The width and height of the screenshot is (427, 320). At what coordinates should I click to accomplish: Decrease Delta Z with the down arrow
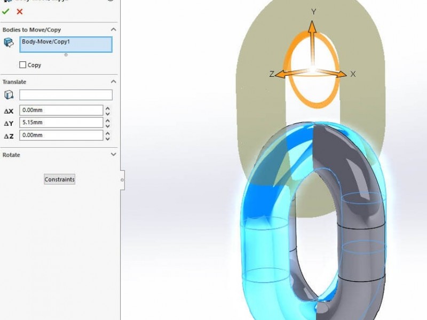point(108,138)
